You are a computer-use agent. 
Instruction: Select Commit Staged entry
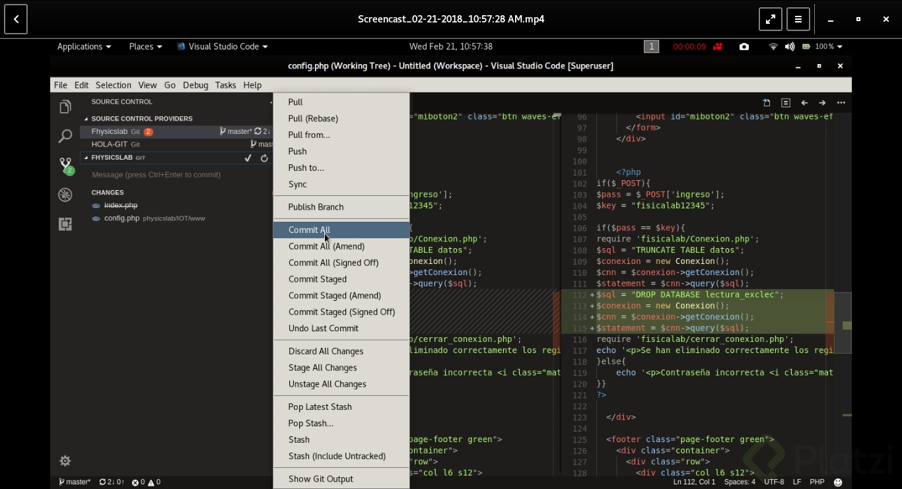click(x=341, y=279)
